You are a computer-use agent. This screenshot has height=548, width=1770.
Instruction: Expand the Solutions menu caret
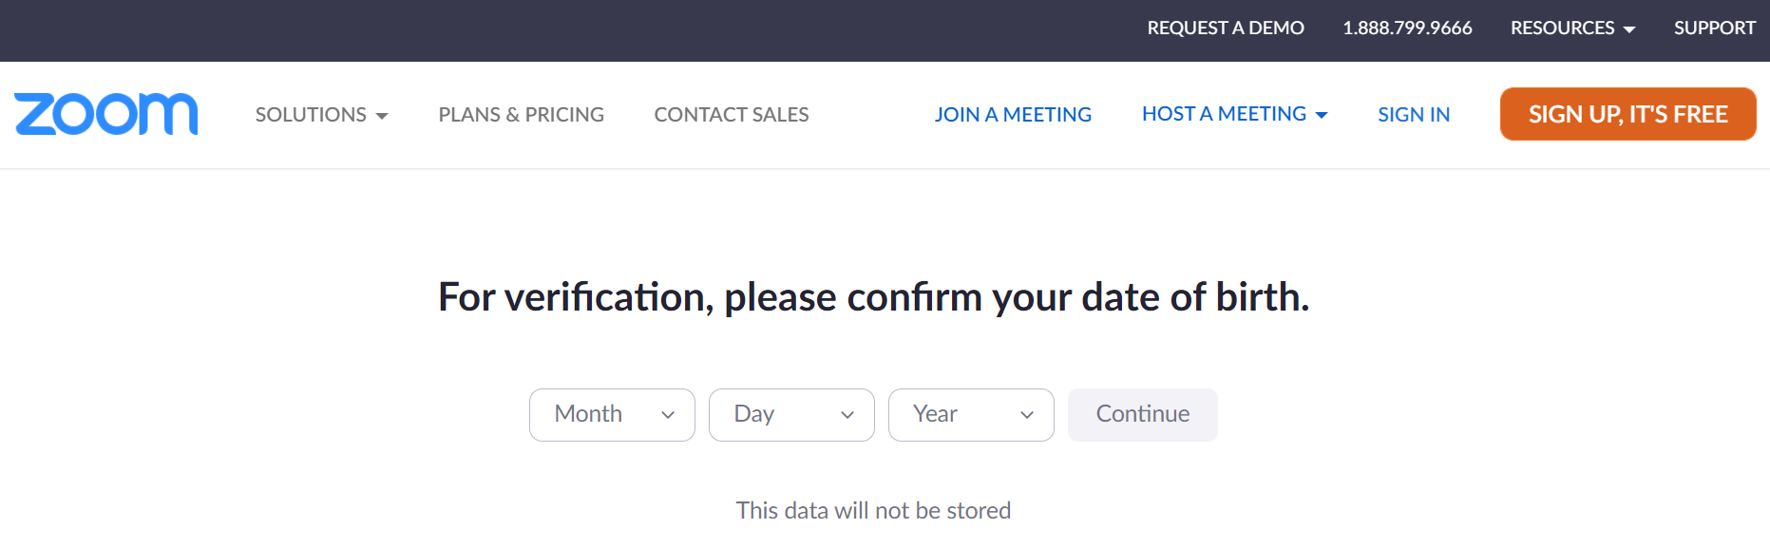pyautogui.click(x=382, y=116)
